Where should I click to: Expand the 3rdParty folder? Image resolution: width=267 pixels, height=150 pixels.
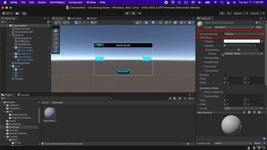[5, 105]
